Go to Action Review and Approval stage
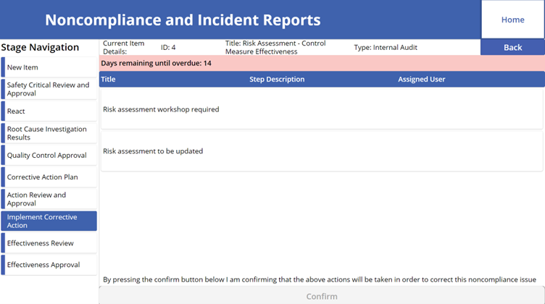 click(49, 199)
